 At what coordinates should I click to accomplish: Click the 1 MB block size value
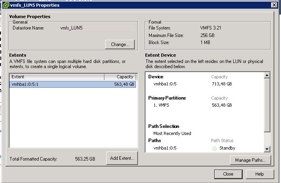click(x=205, y=43)
